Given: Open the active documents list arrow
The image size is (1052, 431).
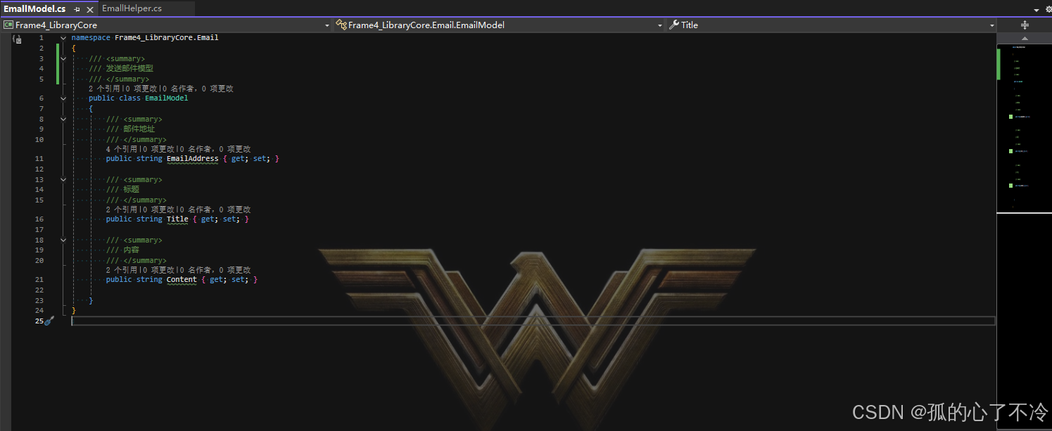Looking at the screenshot, I should pyautogui.click(x=1037, y=10).
